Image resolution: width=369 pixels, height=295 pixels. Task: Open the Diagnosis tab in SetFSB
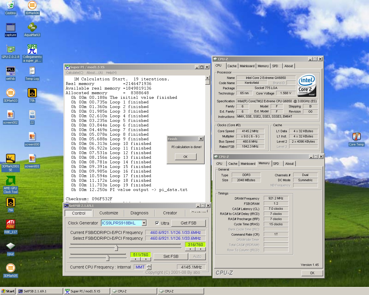(x=139, y=213)
